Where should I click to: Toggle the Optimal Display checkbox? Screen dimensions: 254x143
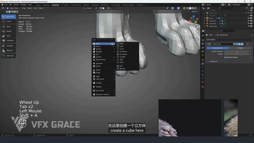click(225, 57)
